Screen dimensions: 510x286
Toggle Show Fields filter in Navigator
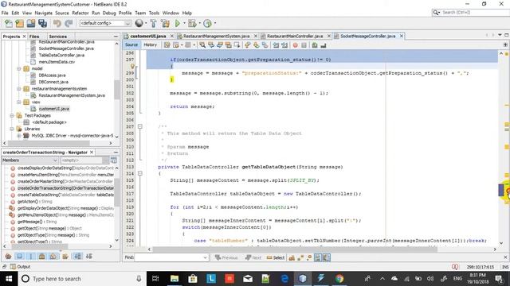click(x=19, y=256)
